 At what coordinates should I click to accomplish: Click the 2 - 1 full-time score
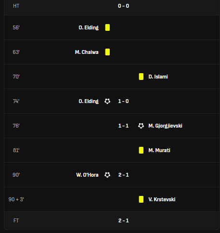pyautogui.click(x=123, y=220)
